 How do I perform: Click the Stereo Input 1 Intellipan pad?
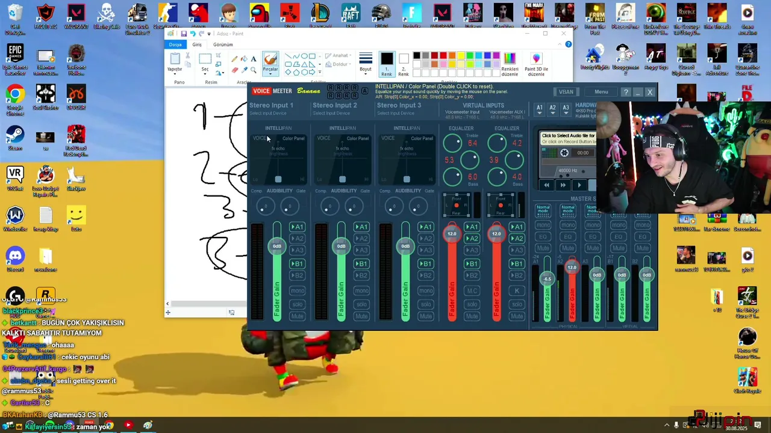click(278, 159)
